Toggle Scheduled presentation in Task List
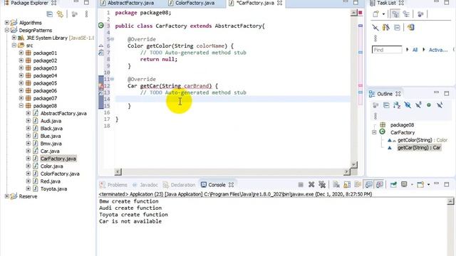Image resolution: width=456 pixels, height=256 pixels. [406, 14]
